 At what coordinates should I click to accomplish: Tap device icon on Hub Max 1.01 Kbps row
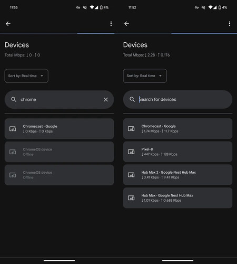[x=131, y=198]
